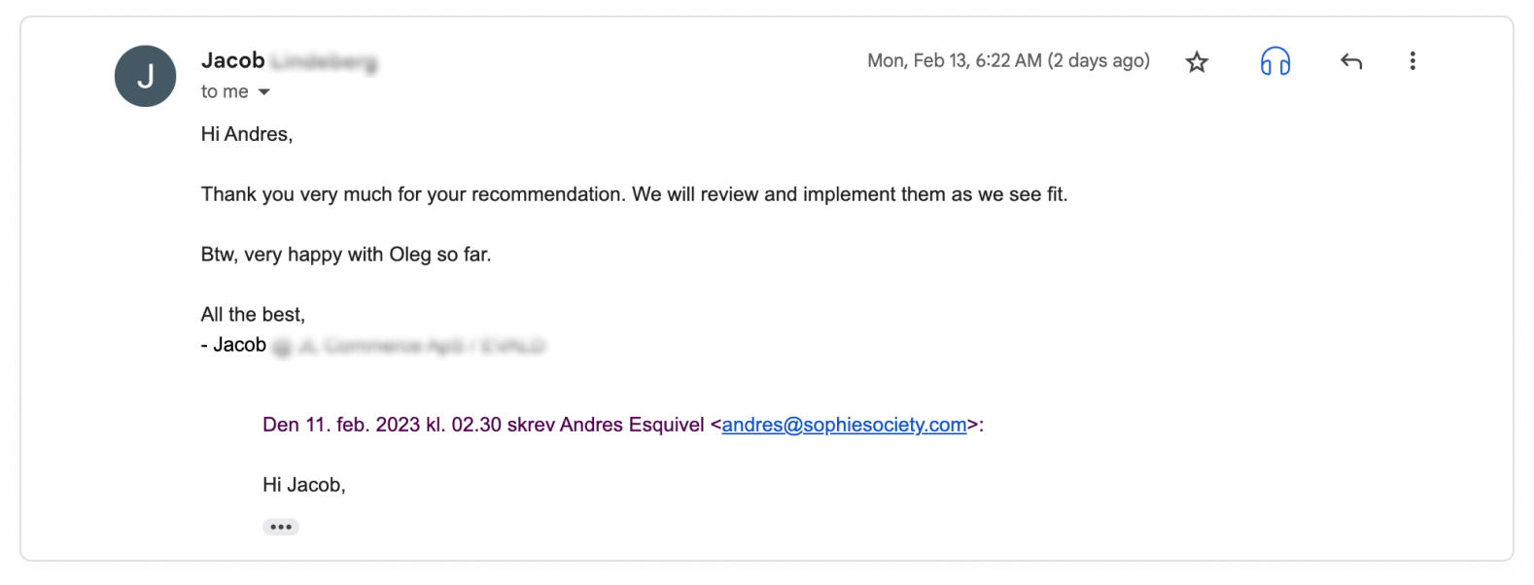1534x585 pixels.
Task: Click the 'Hi Andres,' greeting line
Action: pyautogui.click(x=247, y=134)
